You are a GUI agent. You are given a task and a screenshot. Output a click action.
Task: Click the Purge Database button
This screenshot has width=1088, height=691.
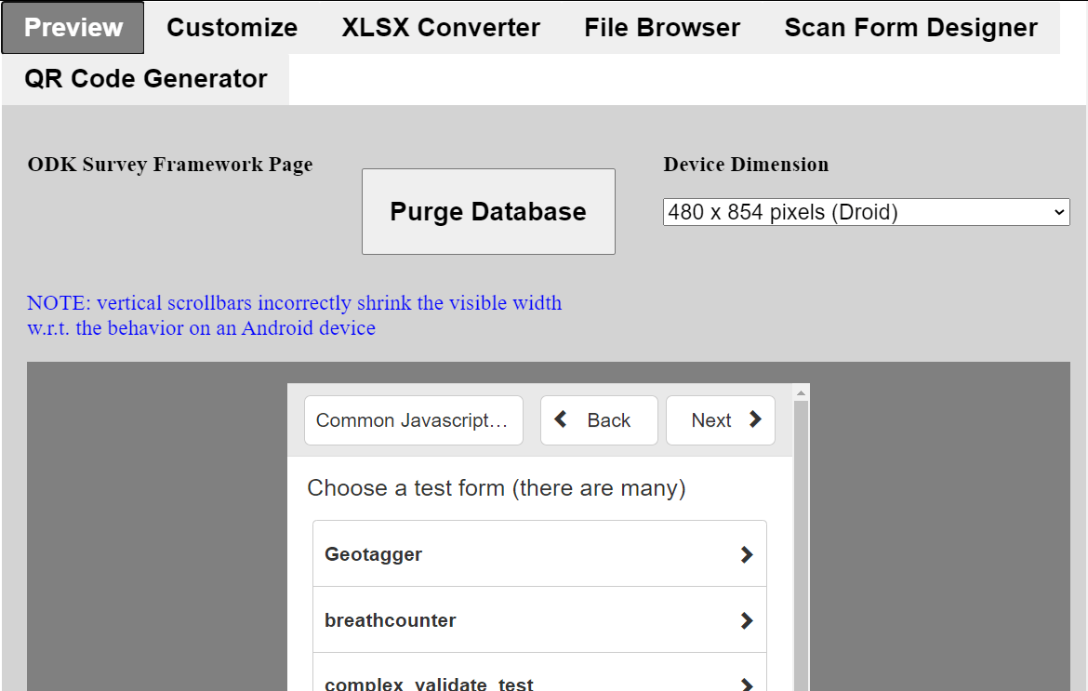tap(488, 212)
